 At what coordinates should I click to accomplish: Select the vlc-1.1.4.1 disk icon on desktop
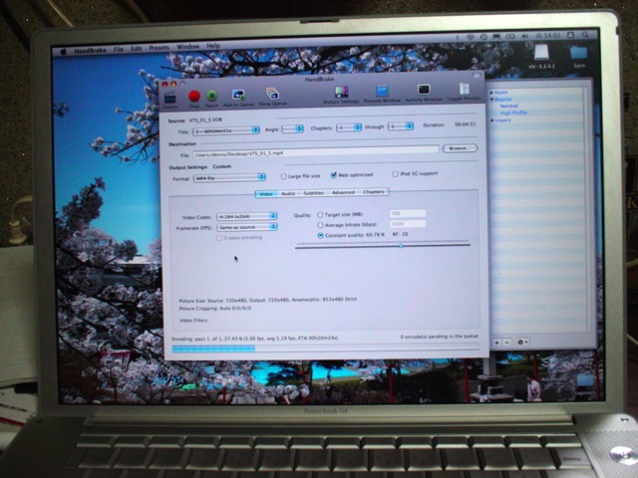tap(541, 53)
